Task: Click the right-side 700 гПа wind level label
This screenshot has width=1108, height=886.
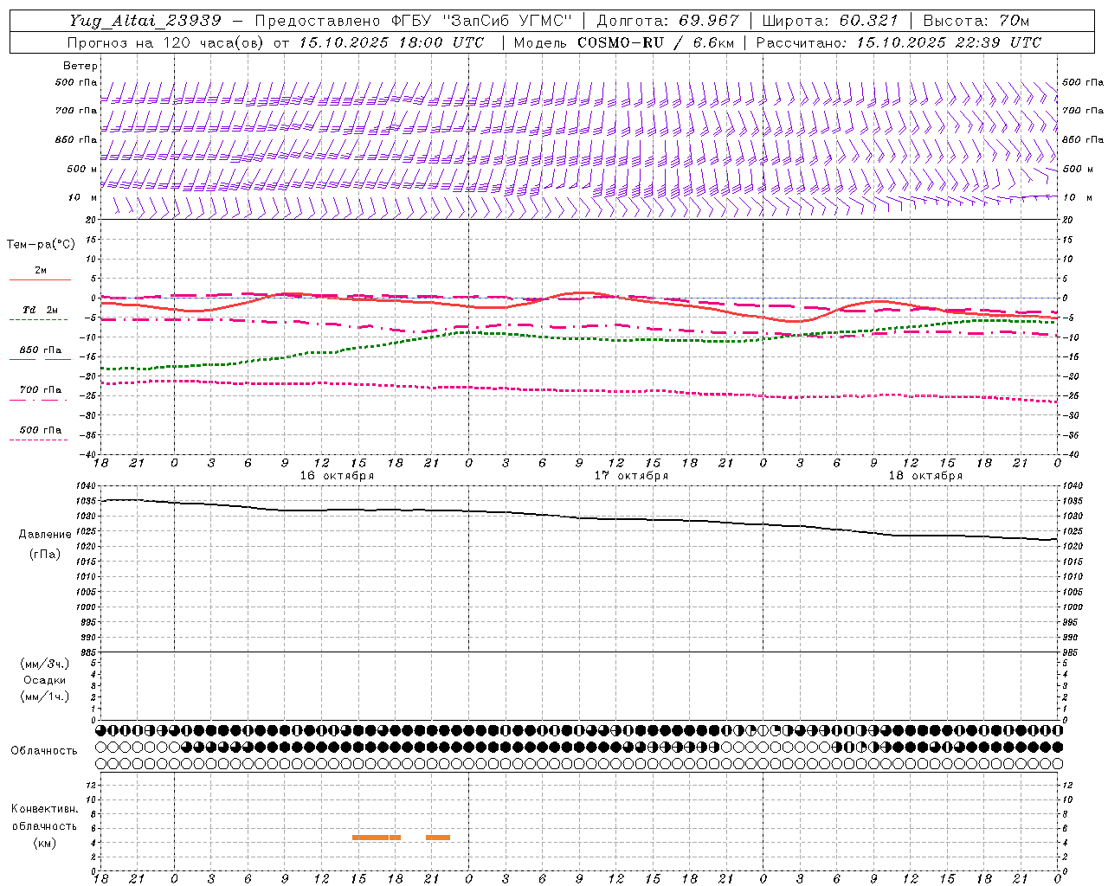Action: (1083, 111)
